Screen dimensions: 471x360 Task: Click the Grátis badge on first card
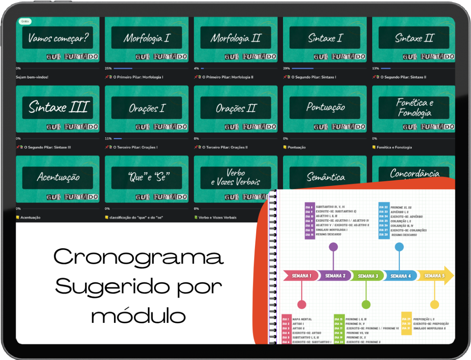pos(25,21)
